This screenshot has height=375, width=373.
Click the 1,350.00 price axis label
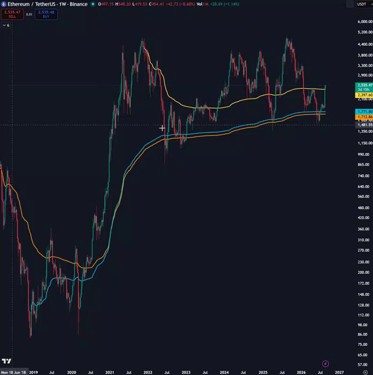click(365, 131)
